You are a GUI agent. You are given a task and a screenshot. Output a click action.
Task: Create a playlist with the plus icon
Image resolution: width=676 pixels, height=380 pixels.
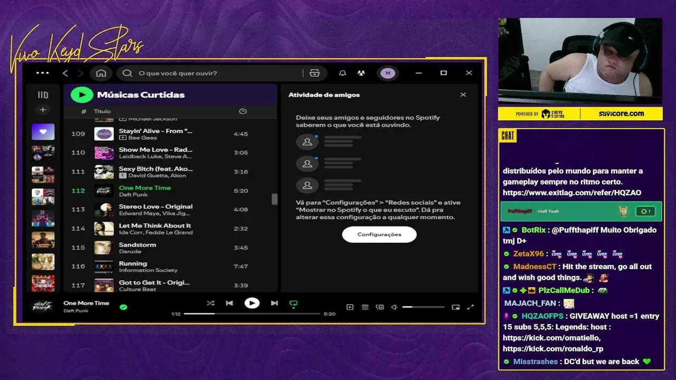pos(43,110)
